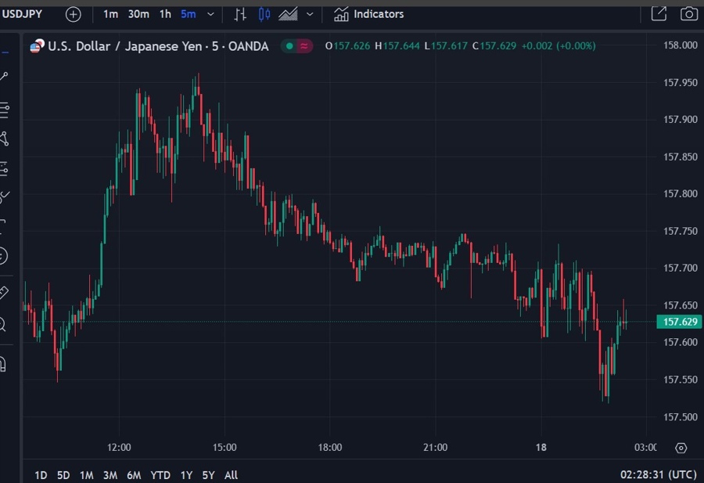Screen dimensions: 704x483
Task: Select the area chart style icon
Action: click(x=288, y=14)
